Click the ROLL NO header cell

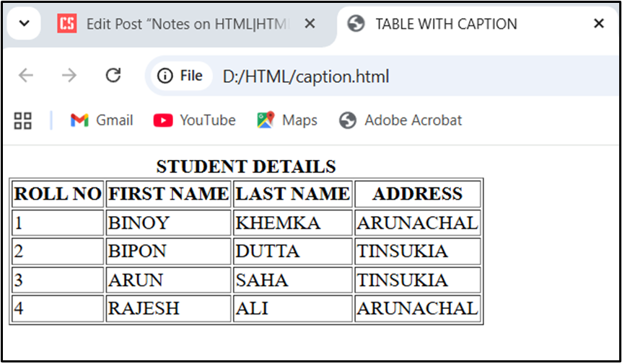[x=58, y=194]
